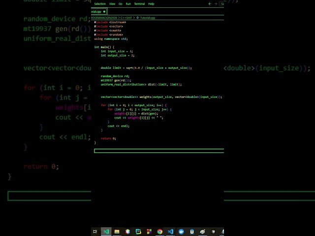This screenshot has width=315, height=236.
Task: Open the Terminal menu
Action: [x=139, y=4]
